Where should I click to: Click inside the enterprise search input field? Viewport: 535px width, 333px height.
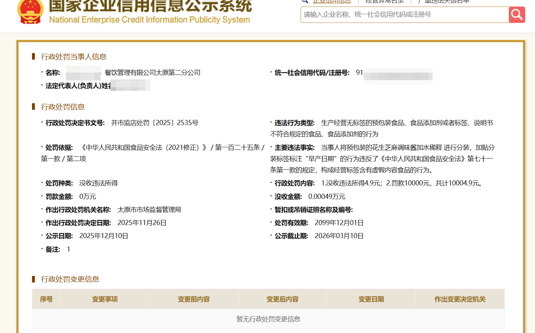click(400, 15)
